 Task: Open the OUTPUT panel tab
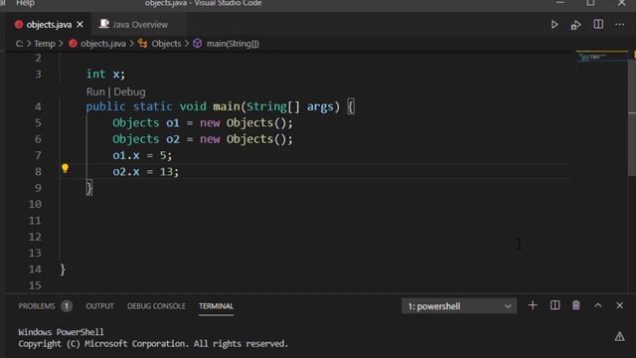coord(99,306)
